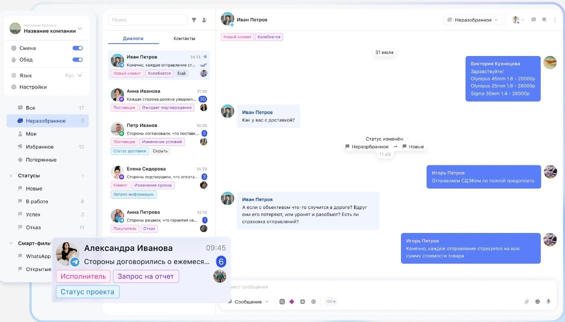Switch to the Диалоги tab

click(x=133, y=38)
